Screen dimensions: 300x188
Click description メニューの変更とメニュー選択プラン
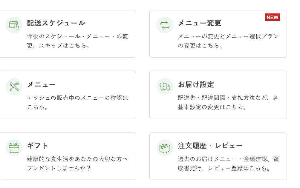pyautogui.click(x=228, y=36)
